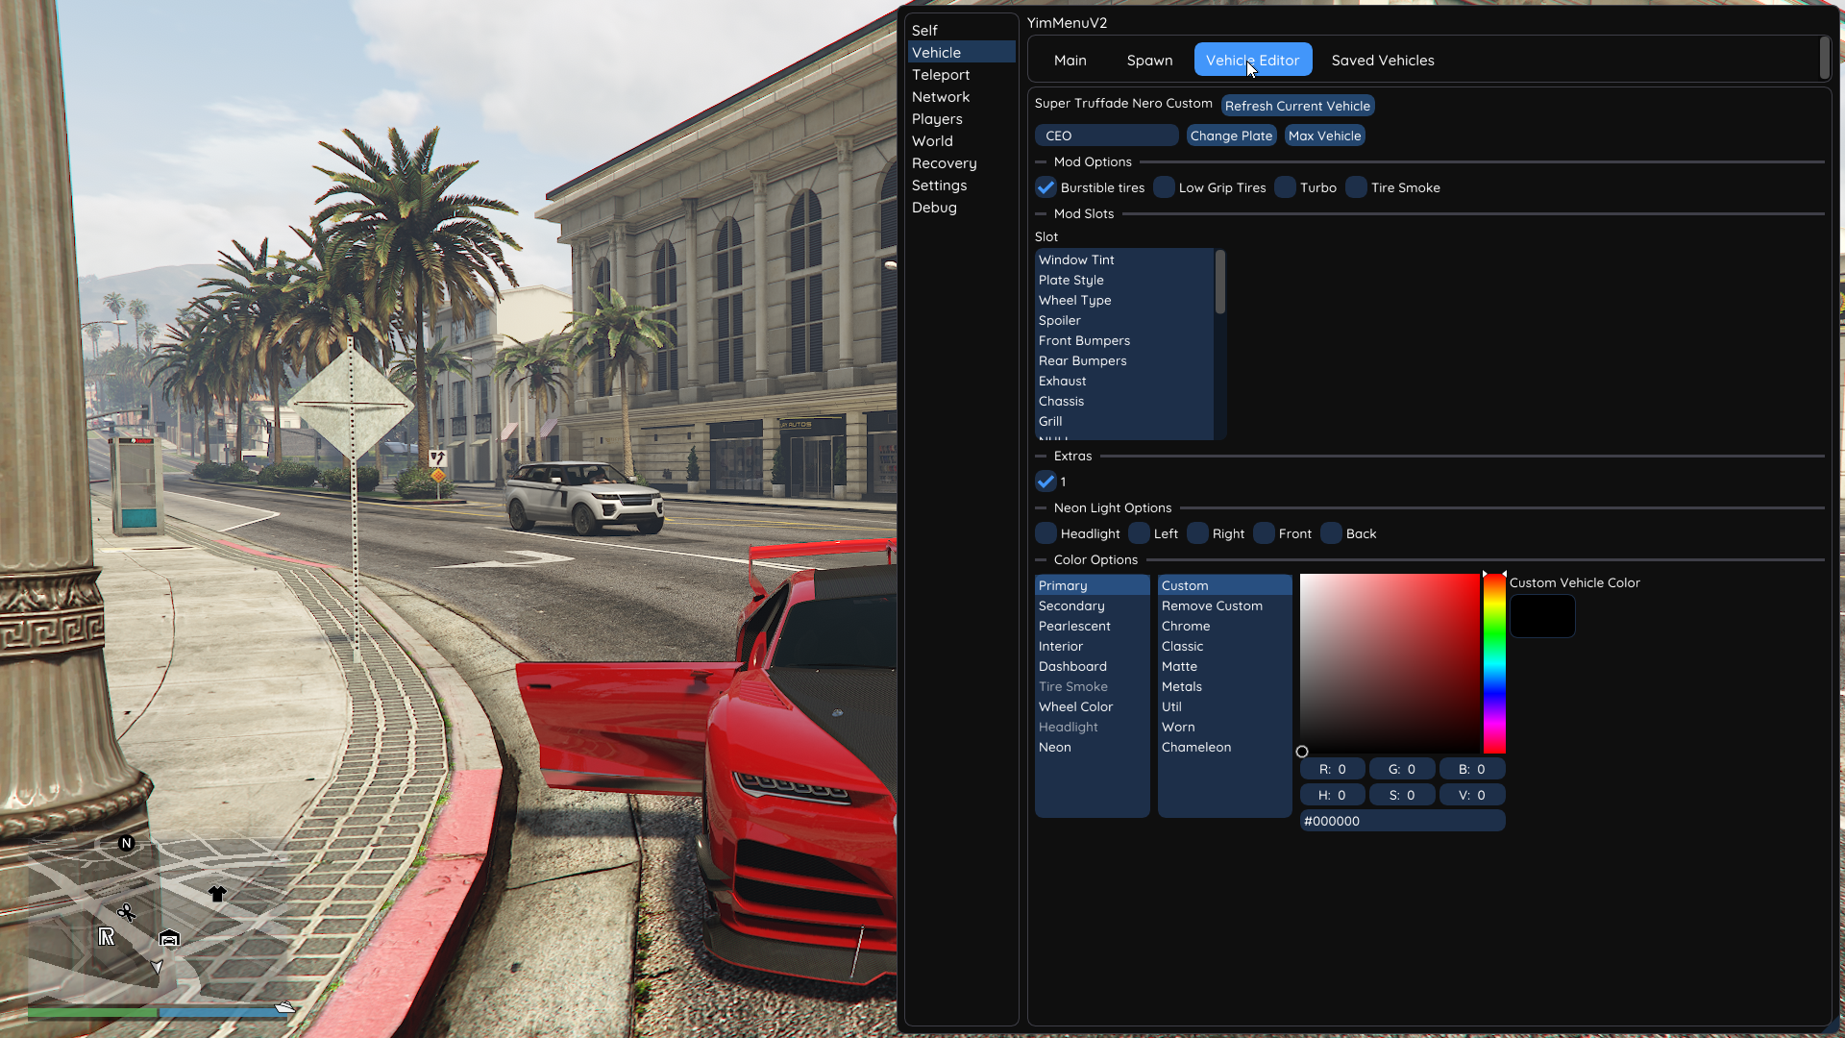1845x1038 pixels.
Task: Open the Teleport menu section
Action: (x=940, y=75)
